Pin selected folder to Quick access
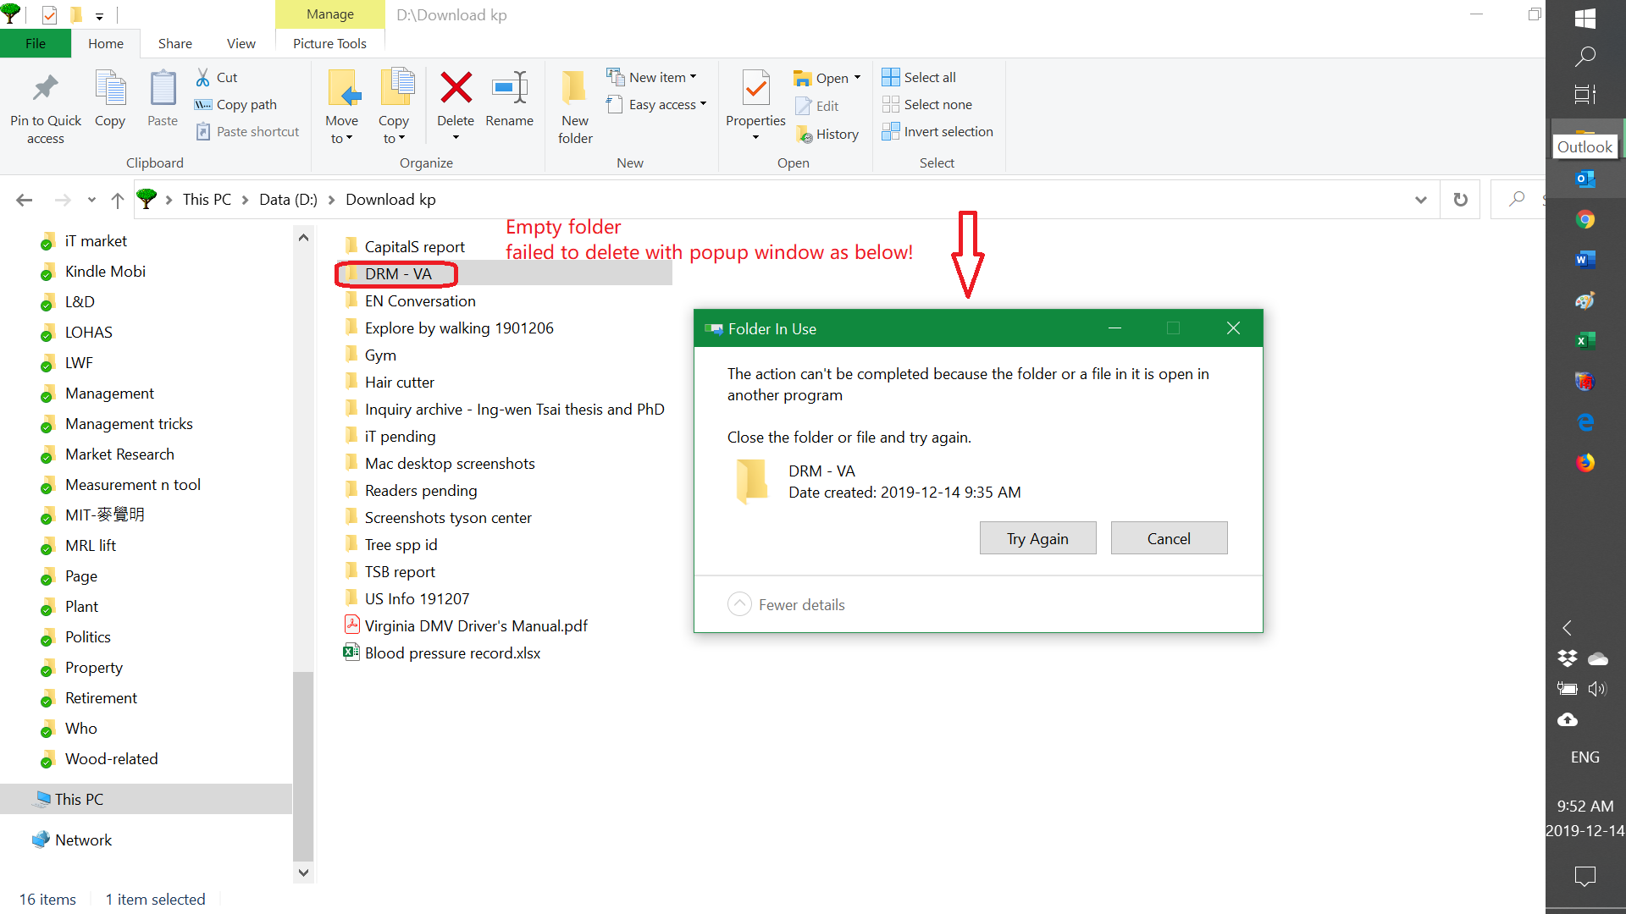Screen dimensions: 1626x914 pyautogui.click(x=46, y=107)
